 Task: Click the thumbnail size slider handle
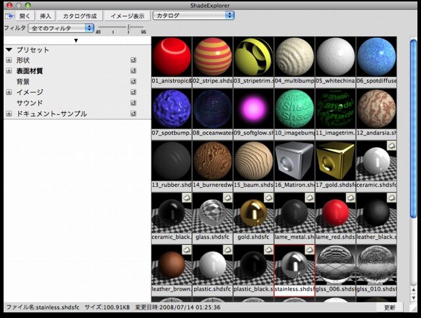129,27
